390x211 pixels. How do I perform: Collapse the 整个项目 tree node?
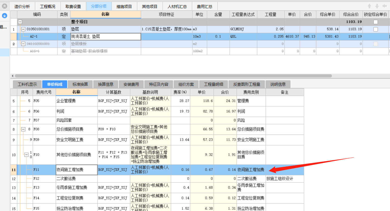coord(20,22)
